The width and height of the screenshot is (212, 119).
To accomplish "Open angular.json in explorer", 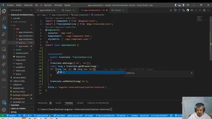I will [x=21, y=88].
